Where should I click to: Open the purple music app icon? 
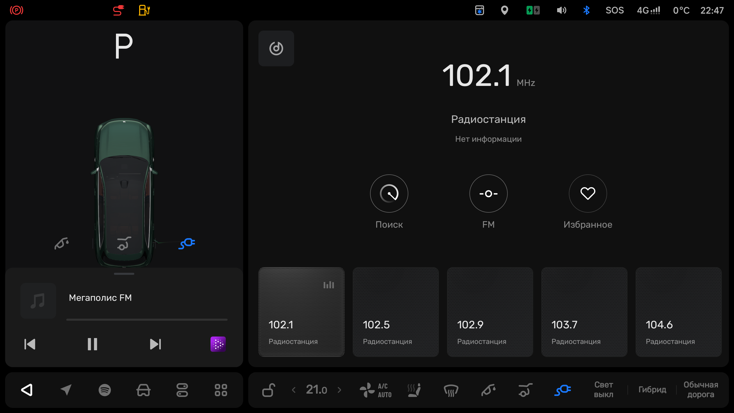click(218, 344)
